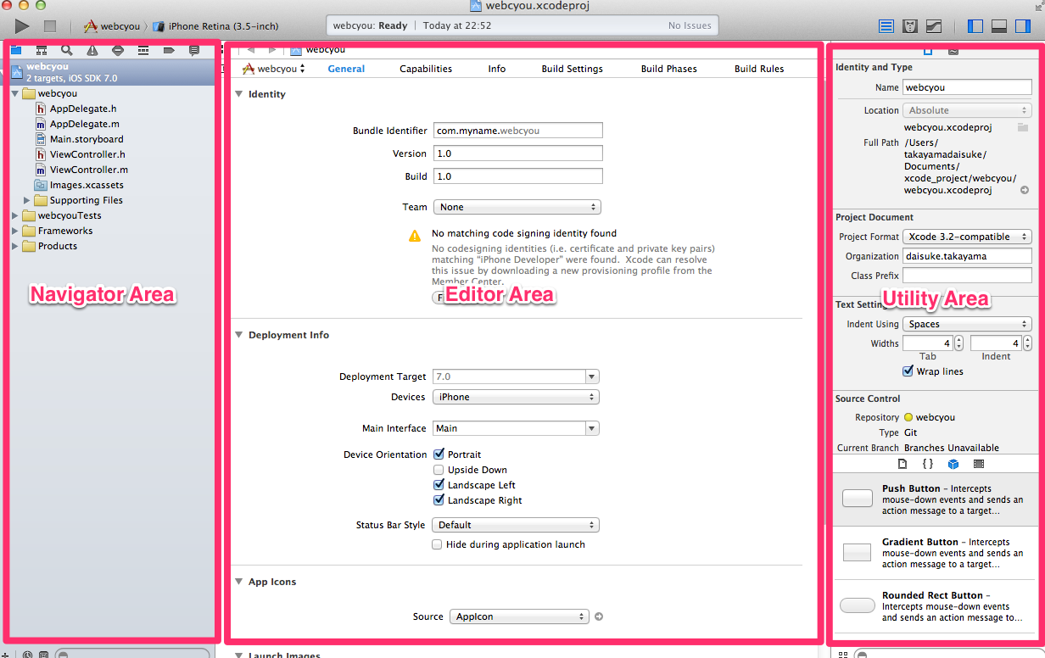This screenshot has height=658, width=1045.
Task: Select AppDelegate.m in navigator
Action: 84,124
